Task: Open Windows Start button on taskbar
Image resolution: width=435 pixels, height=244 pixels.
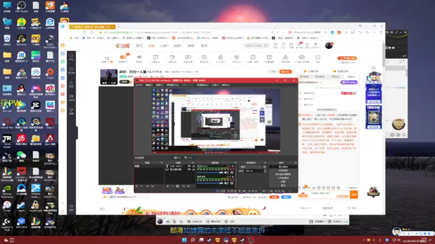Action: [x=184, y=240]
